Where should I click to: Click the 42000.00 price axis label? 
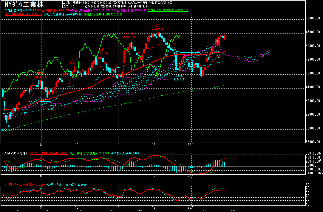pyautogui.click(x=313, y=73)
